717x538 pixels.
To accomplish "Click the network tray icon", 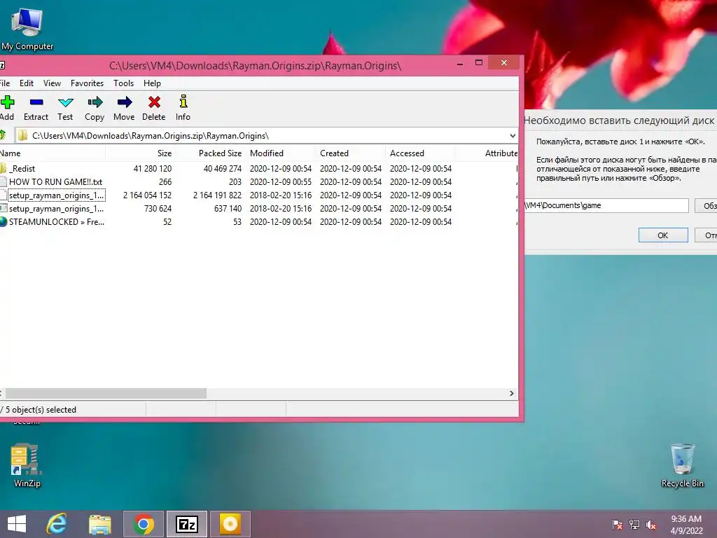I will pyautogui.click(x=634, y=525).
